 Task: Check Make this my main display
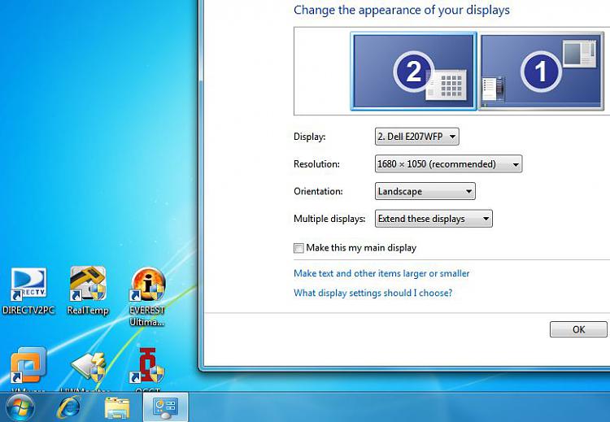tap(298, 248)
